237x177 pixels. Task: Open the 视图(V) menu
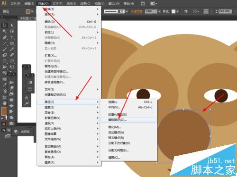pyautogui.click(x=100, y=3)
